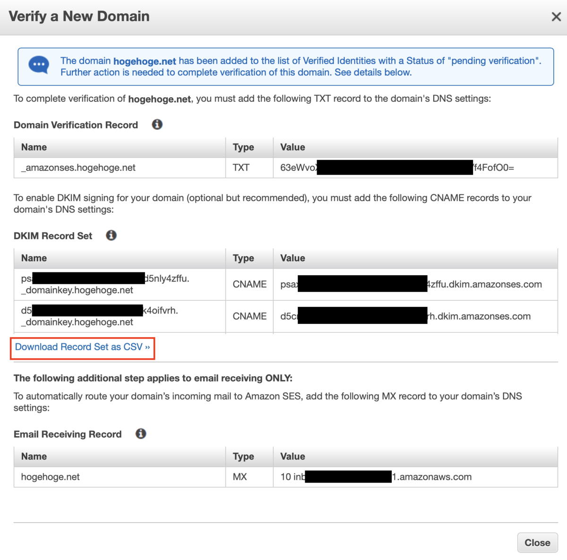Screen dimensions: 567x560
Task: Select the CNAME type in the d5c row
Action: tap(249, 316)
